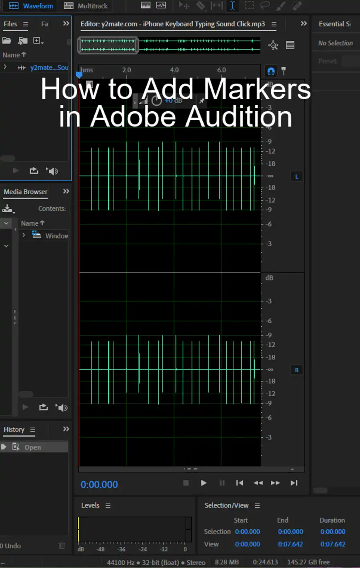This screenshot has width=360, height=568.
Task: Play the preview in Media Browser
Action: tap(25, 407)
